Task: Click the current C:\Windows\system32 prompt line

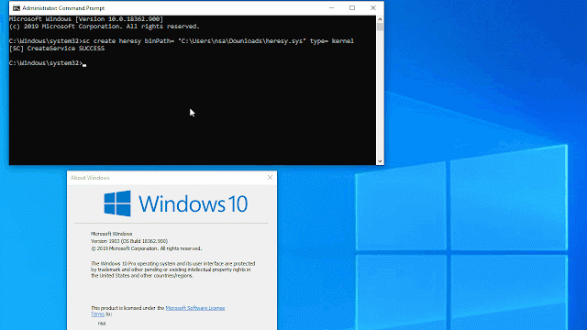Action: pyautogui.click(x=48, y=63)
